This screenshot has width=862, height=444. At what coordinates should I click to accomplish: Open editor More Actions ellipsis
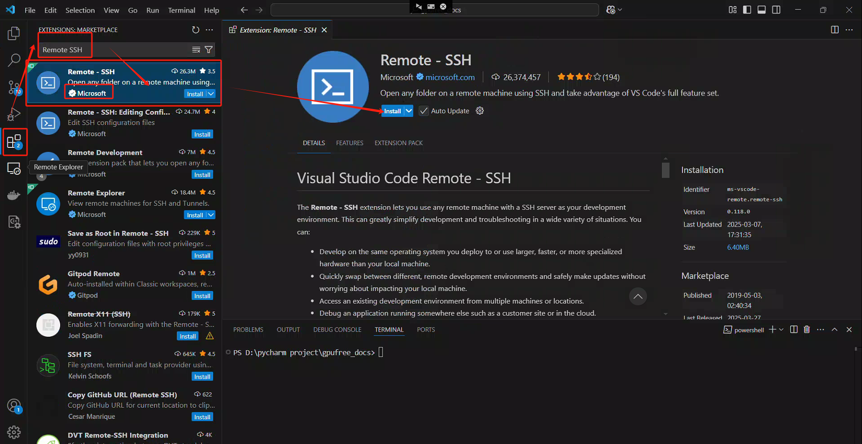click(x=849, y=30)
